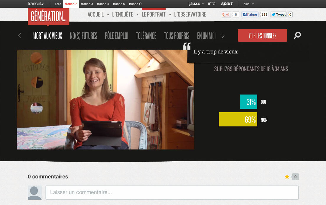This screenshot has height=205, width=326.
Task: Go to the 1ère channel link
Action: point(58,4)
